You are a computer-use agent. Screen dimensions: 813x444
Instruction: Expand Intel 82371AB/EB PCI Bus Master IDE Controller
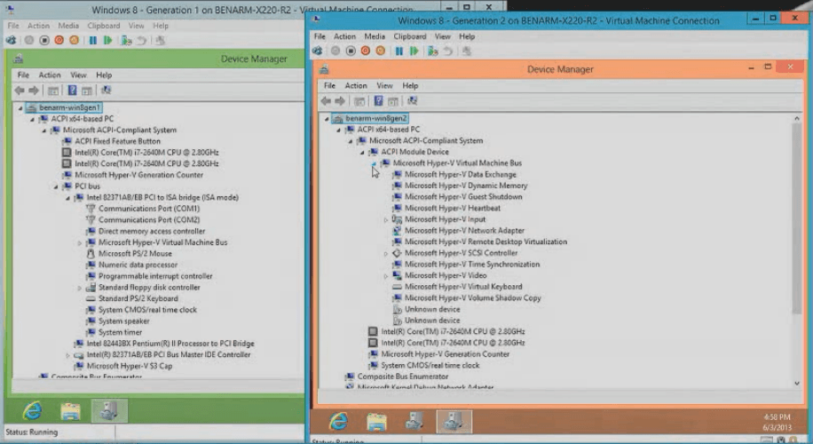click(x=67, y=355)
